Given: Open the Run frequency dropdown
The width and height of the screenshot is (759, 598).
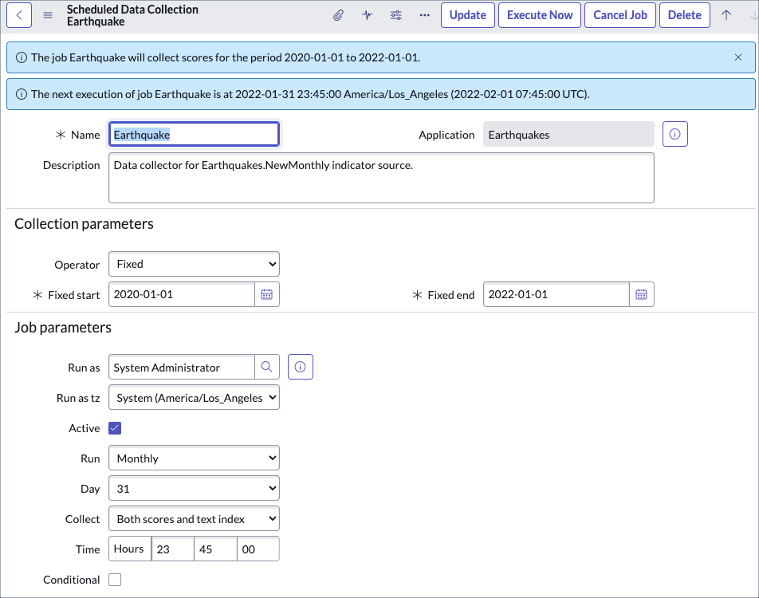Looking at the screenshot, I should pyautogui.click(x=194, y=458).
